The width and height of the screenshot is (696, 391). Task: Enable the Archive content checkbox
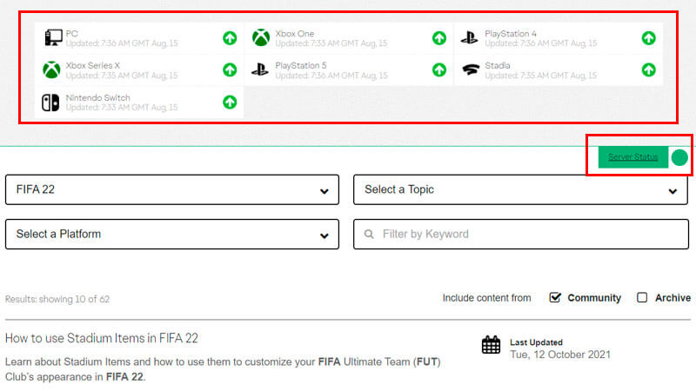click(x=642, y=297)
